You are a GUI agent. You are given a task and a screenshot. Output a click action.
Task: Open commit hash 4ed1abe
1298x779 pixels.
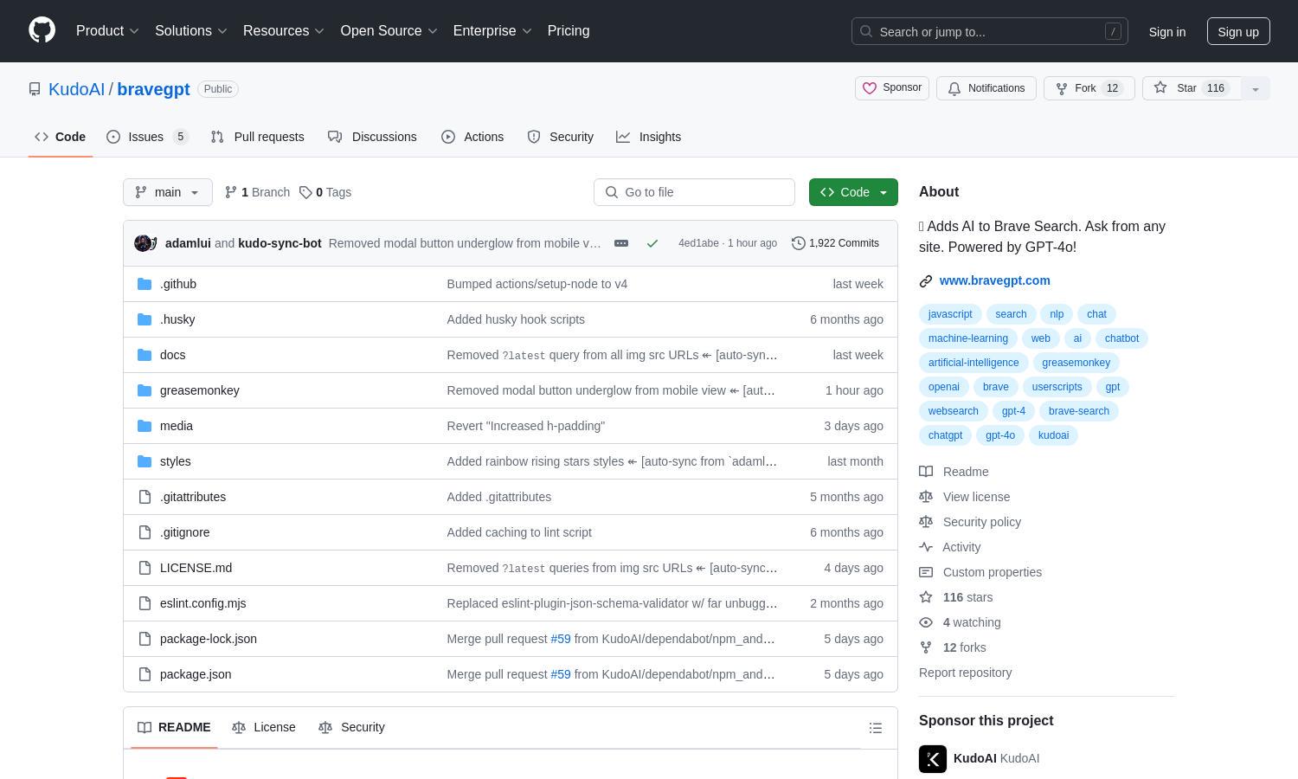(698, 243)
